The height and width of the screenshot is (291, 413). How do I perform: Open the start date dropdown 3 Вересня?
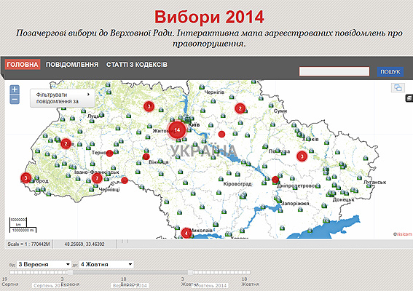44,264
